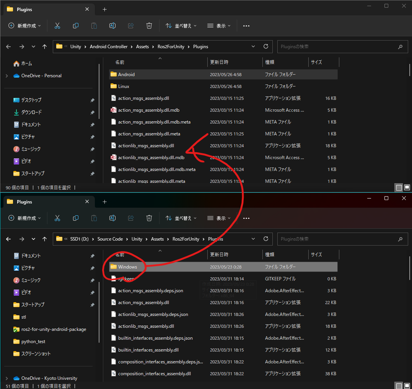Open the 表示 view dropdown in the lower window
The width and height of the screenshot is (412, 389).
point(219,218)
